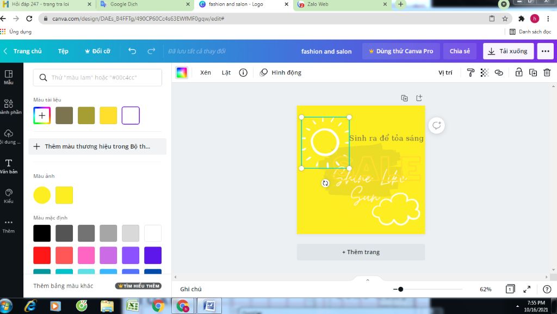Click the rainbow color picker toolbar icon
This screenshot has width=557, height=314.
click(x=182, y=72)
